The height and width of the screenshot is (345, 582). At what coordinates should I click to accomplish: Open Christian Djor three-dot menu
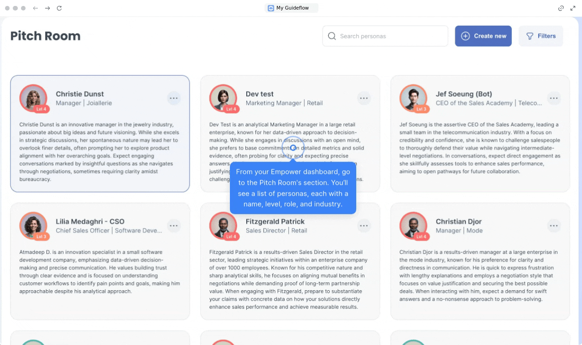click(x=554, y=225)
